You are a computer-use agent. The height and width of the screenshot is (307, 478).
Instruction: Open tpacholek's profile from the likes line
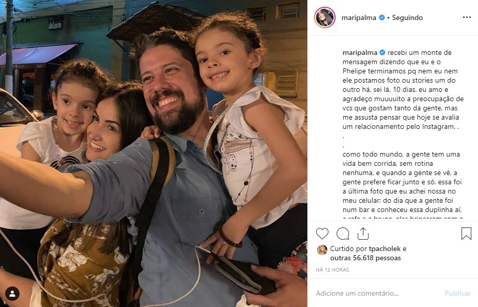click(x=385, y=249)
